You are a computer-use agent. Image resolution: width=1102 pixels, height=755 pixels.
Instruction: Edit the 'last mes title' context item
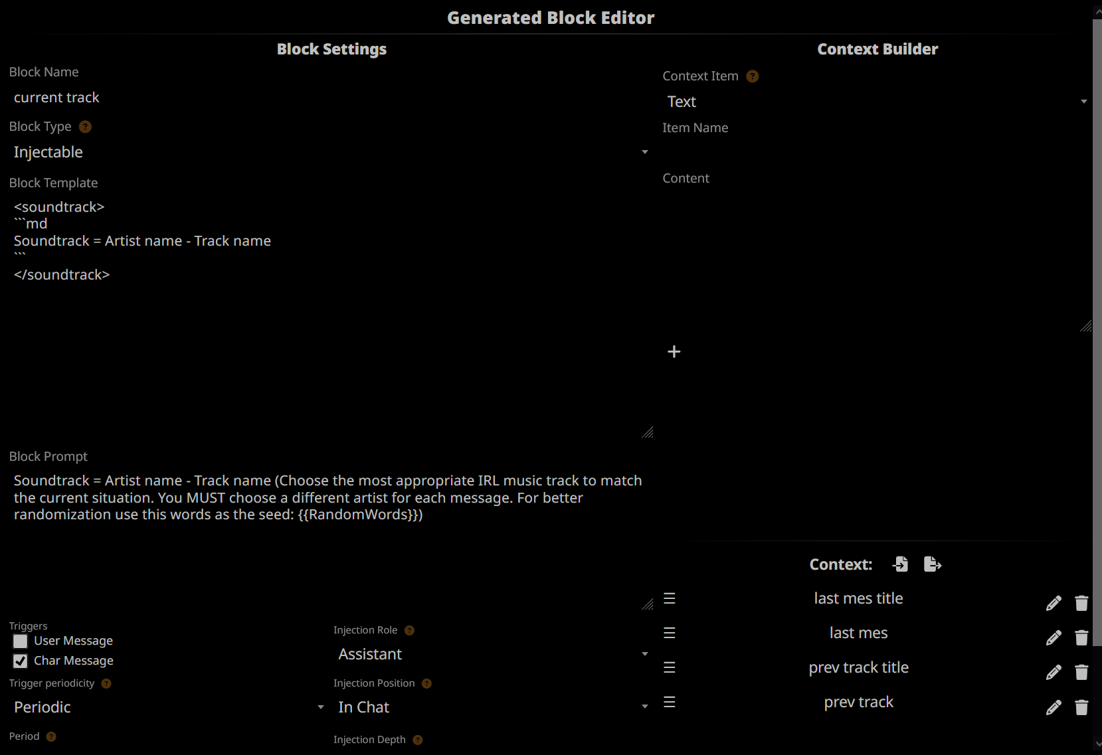click(1054, 603)
